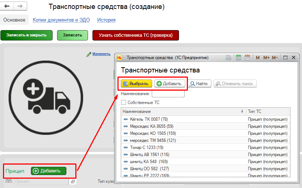Click row icon of шмитц КА 548

[126, 162]
